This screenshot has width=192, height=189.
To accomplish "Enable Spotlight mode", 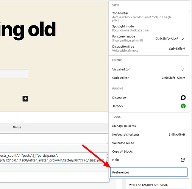I will (149, 28).
